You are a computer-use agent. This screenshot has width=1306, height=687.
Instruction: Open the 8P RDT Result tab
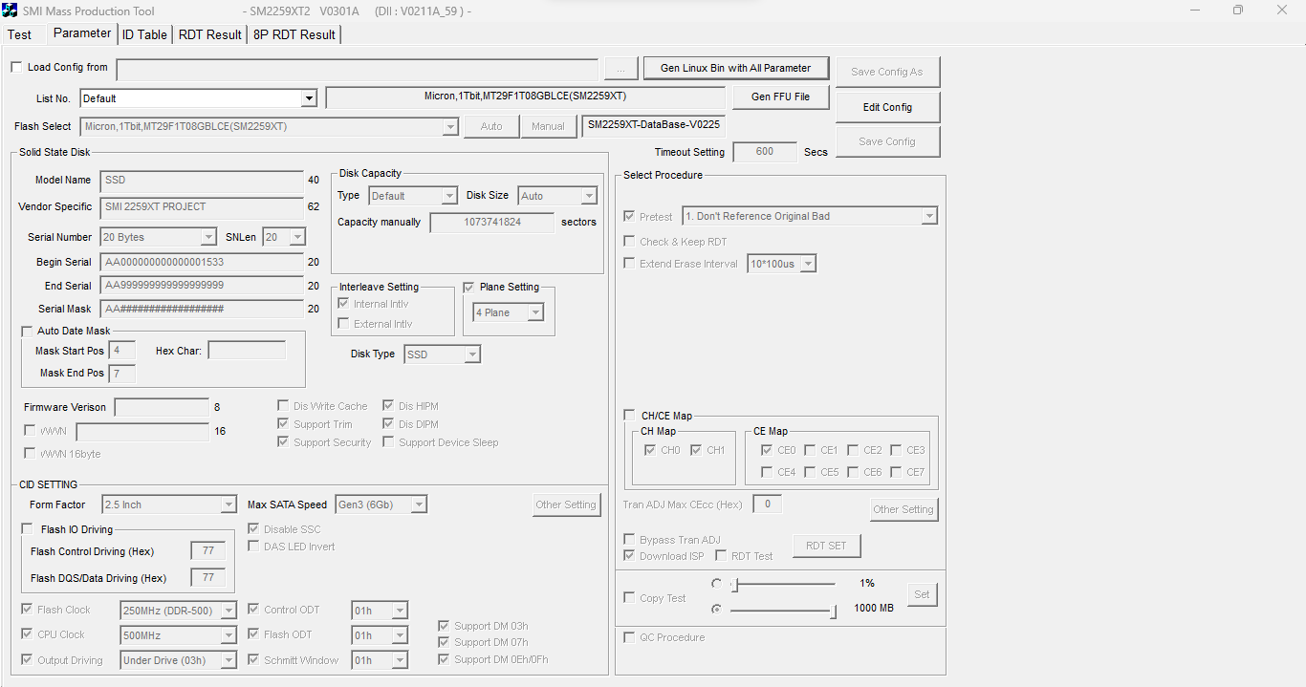(x=294, y=34)
